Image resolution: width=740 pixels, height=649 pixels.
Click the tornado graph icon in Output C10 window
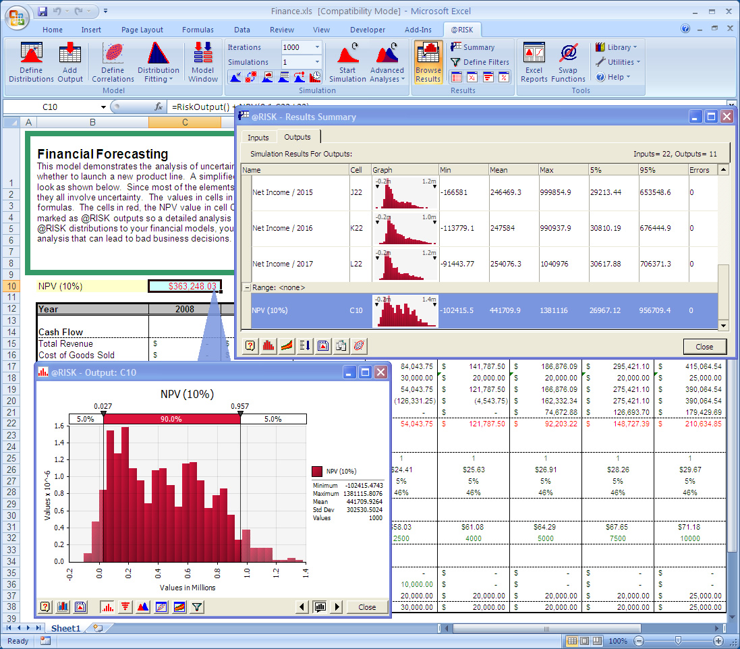pyautogui.click(x=125, y=607)
